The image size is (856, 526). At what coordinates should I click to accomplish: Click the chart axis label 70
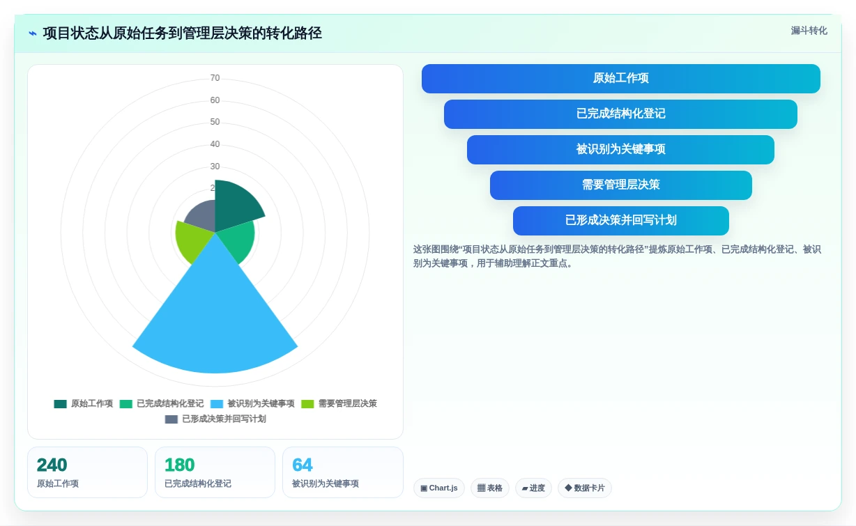215,78
